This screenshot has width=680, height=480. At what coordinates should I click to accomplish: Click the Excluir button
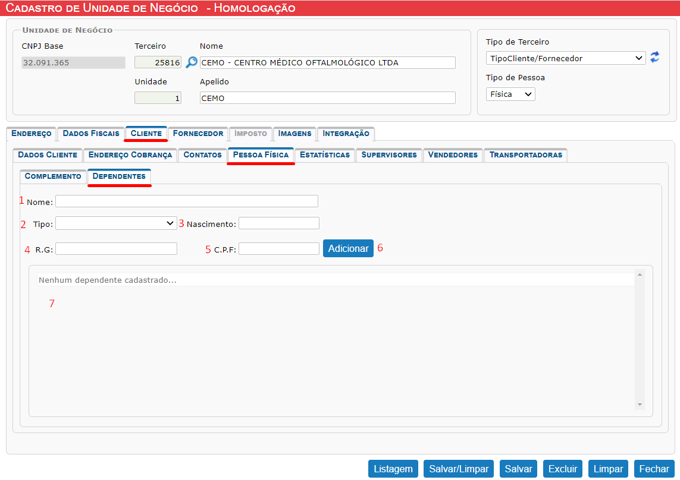tap(563, 469)
